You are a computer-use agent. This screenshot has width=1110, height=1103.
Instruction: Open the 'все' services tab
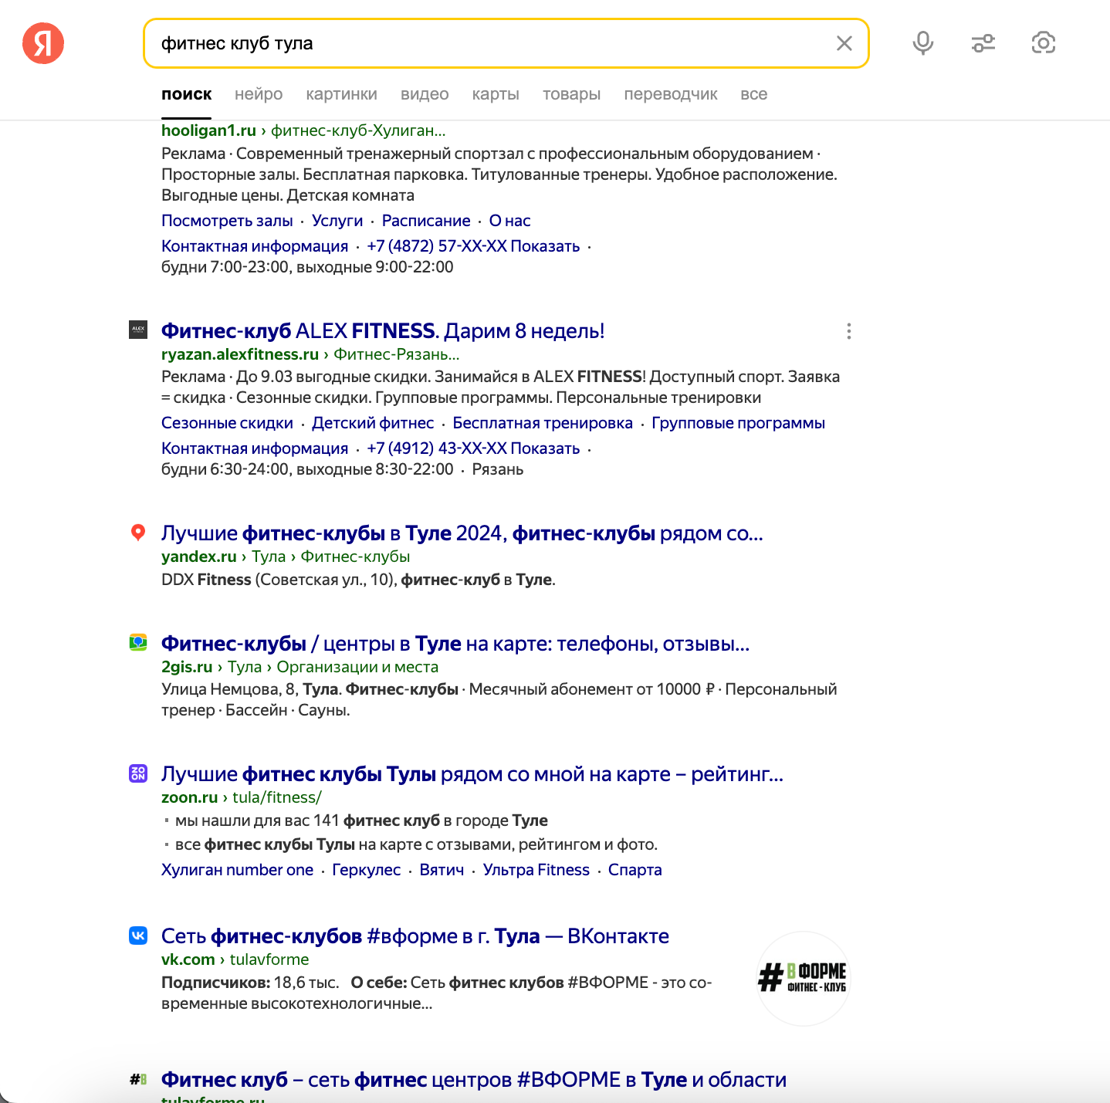tap(754, 94)
